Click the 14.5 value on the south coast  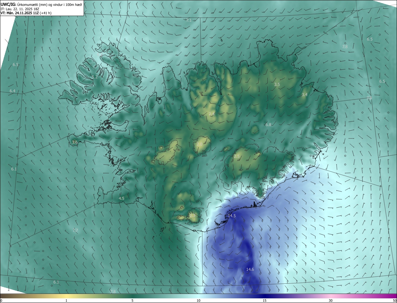(232, 216)
